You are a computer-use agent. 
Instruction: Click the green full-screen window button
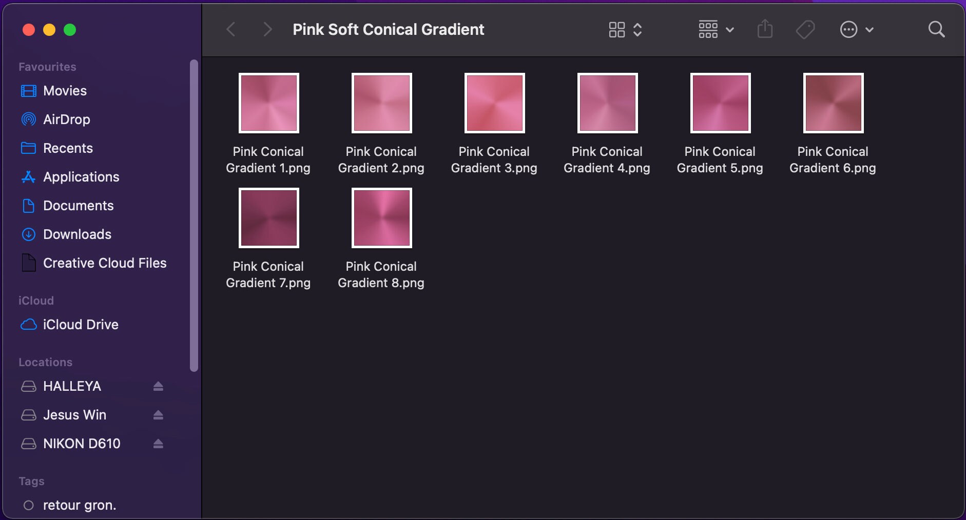70,30
